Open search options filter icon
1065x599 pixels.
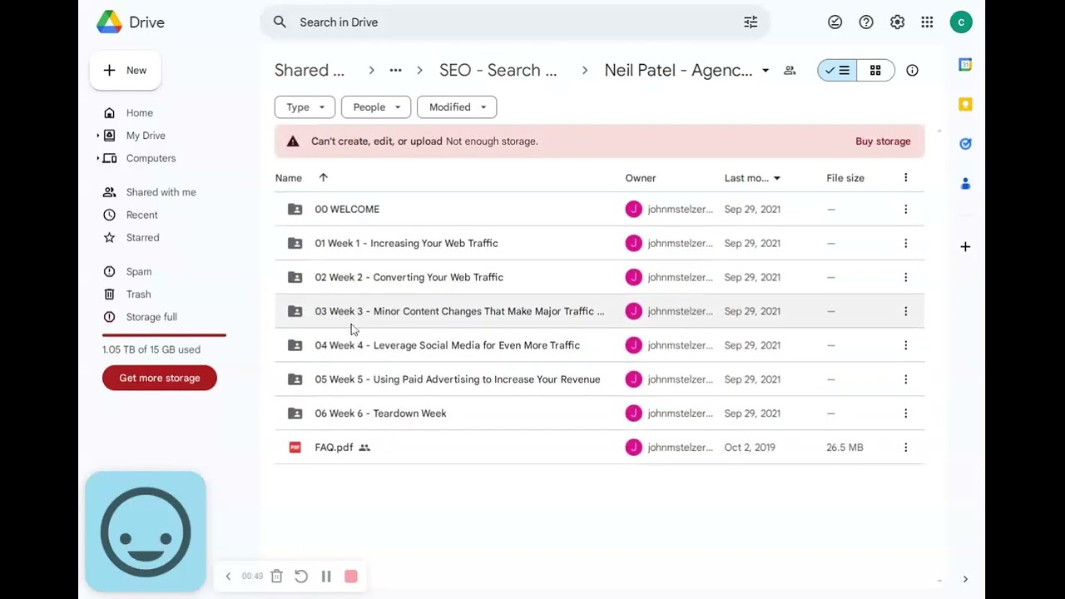click(750, 22)
